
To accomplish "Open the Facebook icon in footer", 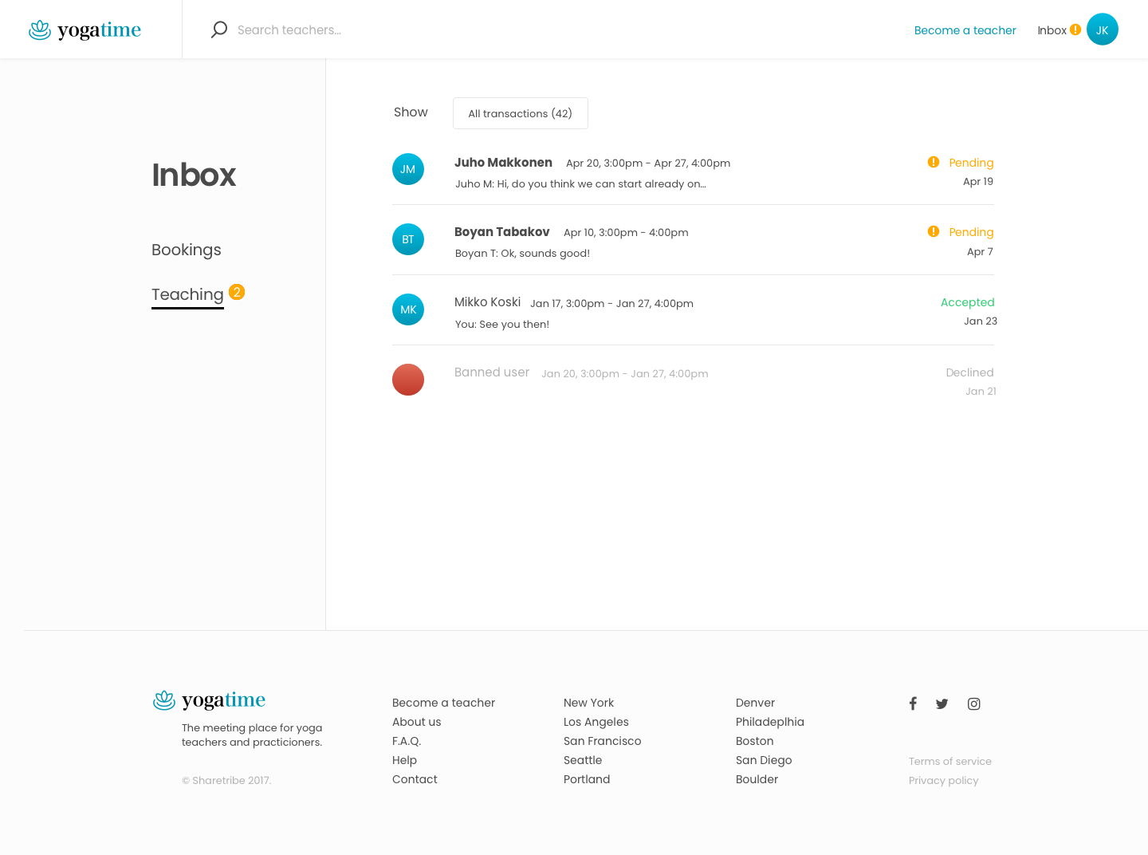I will point(913,703).
